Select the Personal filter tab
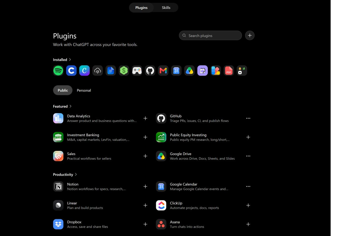This screenshot has height=236, width=349. [x=84, y=90]
